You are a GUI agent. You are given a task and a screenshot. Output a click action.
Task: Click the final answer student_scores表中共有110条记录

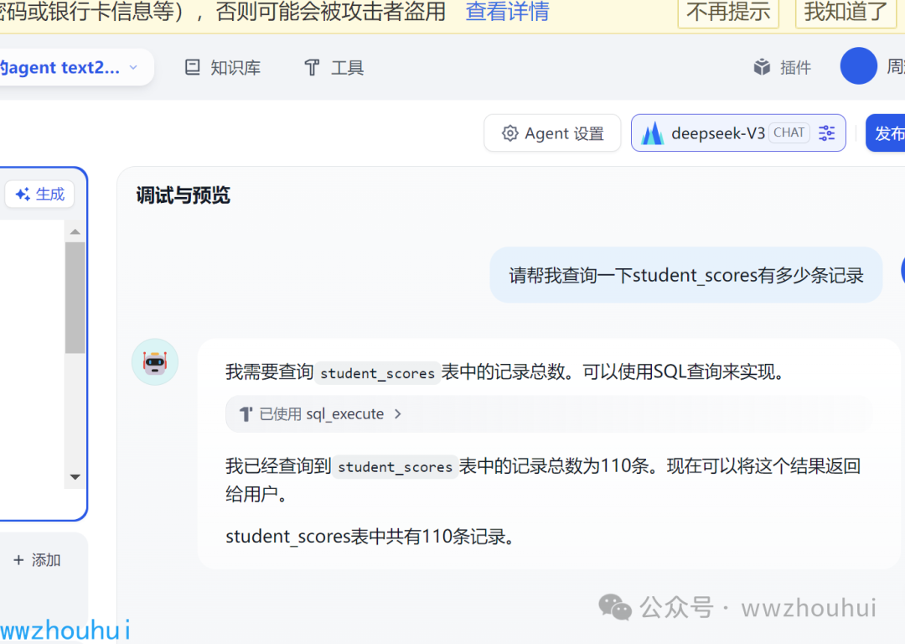370,537
